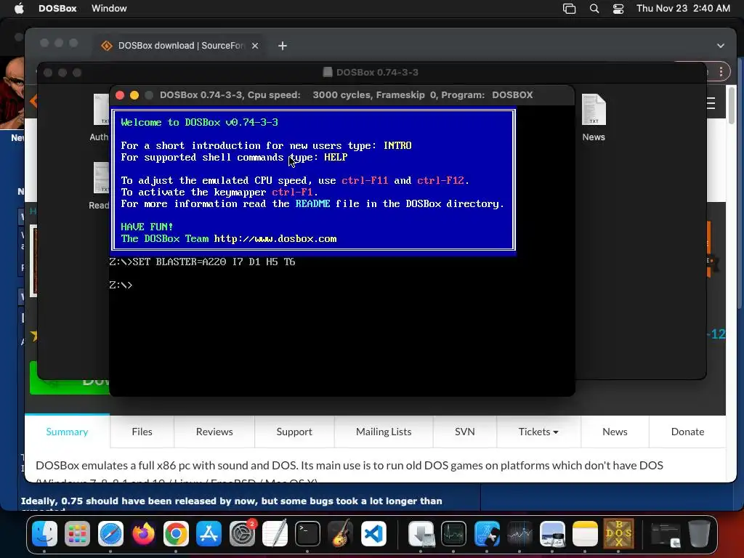Click the SET BLASTER=A220 line
Screen dimensions: 744x558
(202, 262)
